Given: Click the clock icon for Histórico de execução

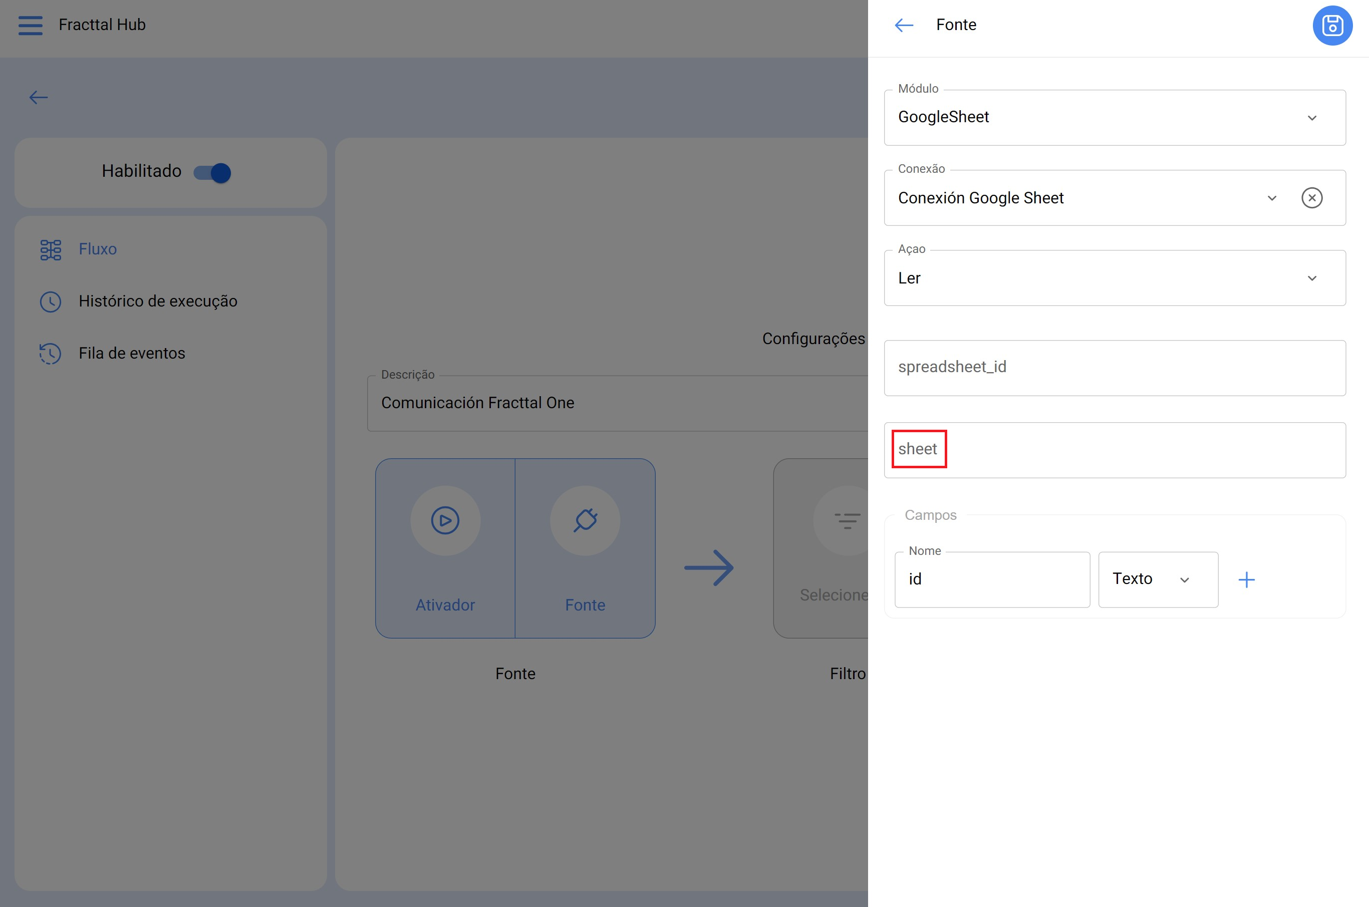Looking at the screenshot, I should (50, 301).
